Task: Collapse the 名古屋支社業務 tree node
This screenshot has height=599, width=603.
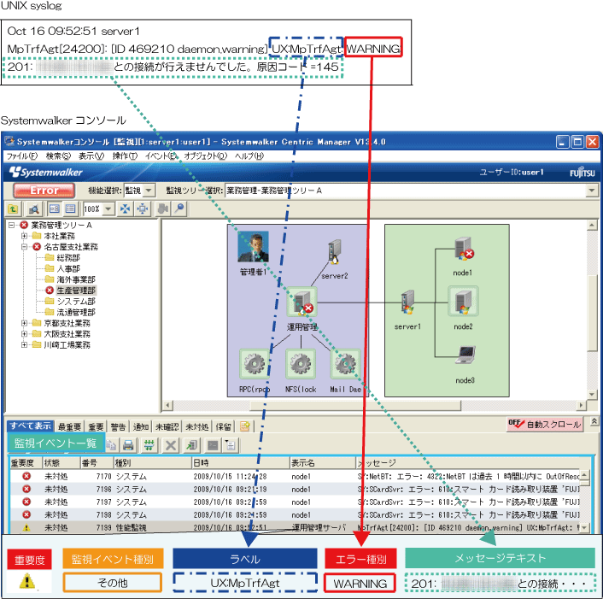Action: pyautogui.click(x=24, y=247)
